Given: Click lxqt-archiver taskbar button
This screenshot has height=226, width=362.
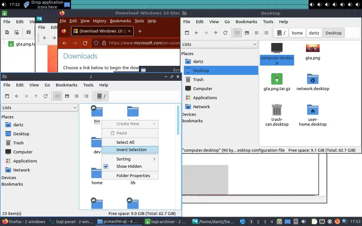Looking at the screenshot, I should (166, 222).
